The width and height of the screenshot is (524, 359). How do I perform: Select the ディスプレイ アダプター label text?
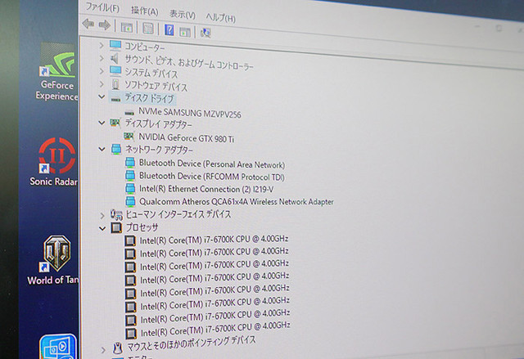tap(158, 124)
